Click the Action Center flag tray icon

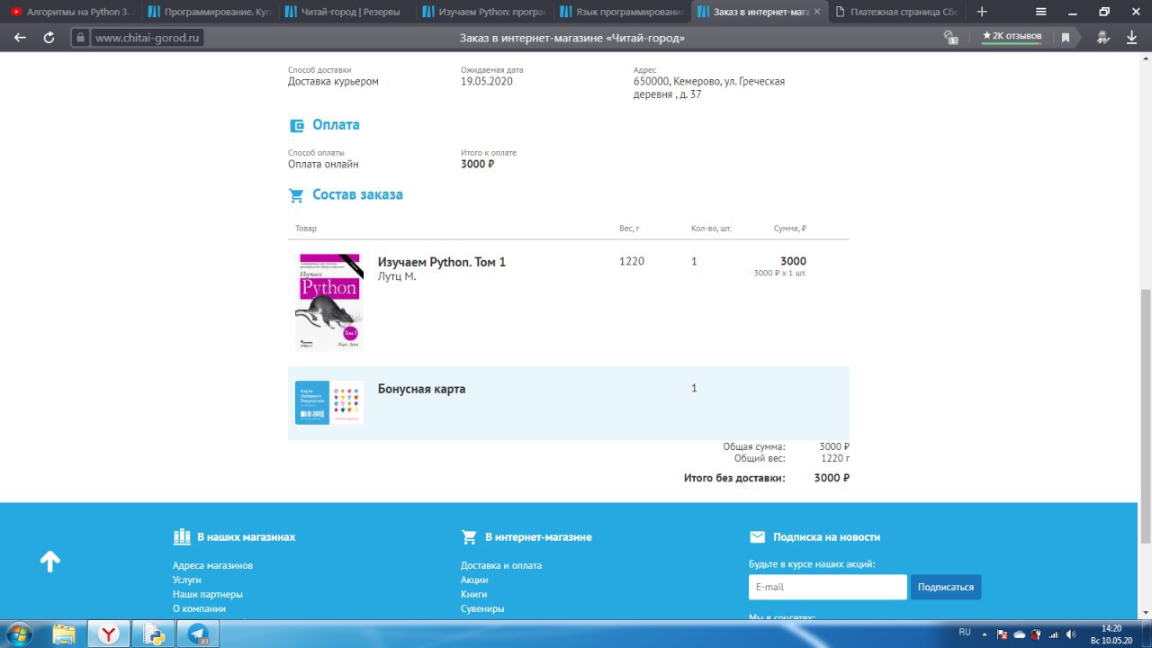[x=1003, y=634]
